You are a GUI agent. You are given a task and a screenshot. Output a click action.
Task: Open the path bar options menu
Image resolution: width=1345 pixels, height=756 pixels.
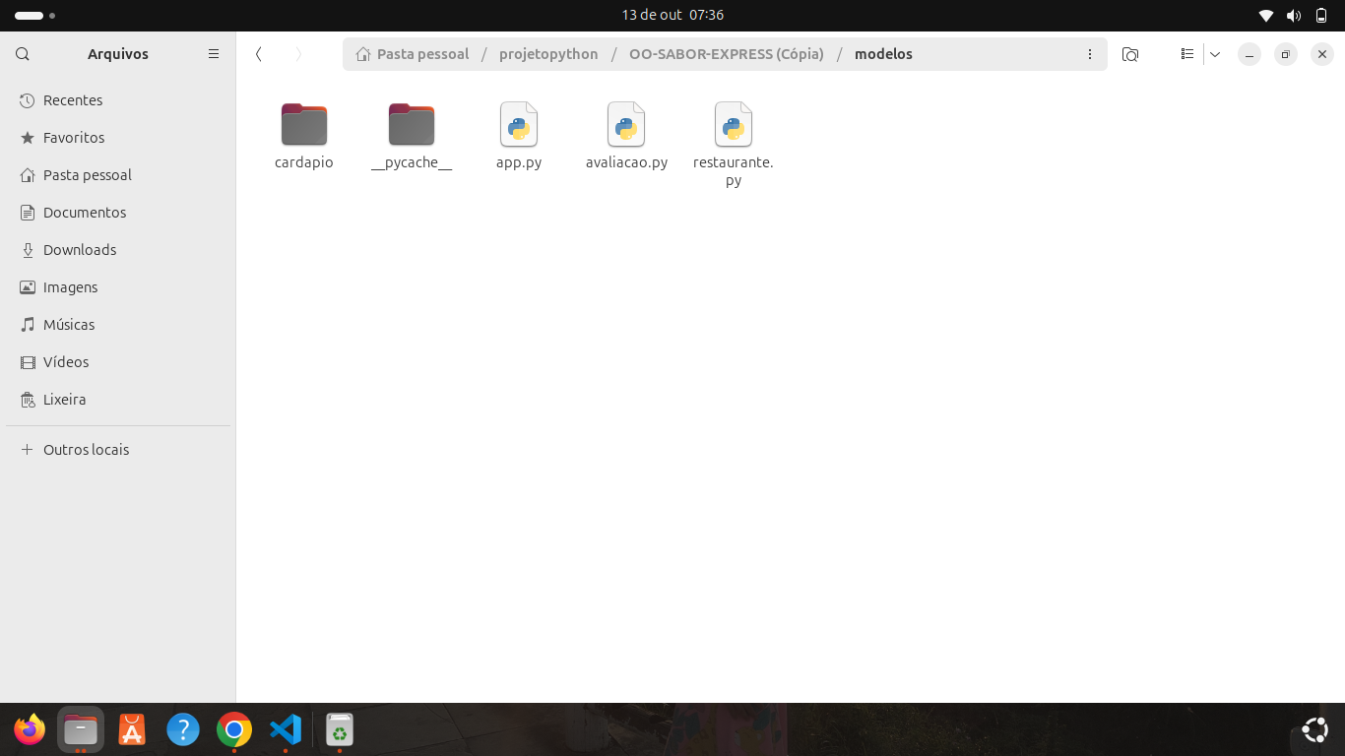tap(1090, 54)
